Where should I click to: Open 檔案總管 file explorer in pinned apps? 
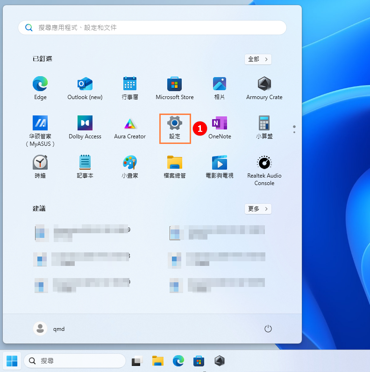tap(175, 167)
